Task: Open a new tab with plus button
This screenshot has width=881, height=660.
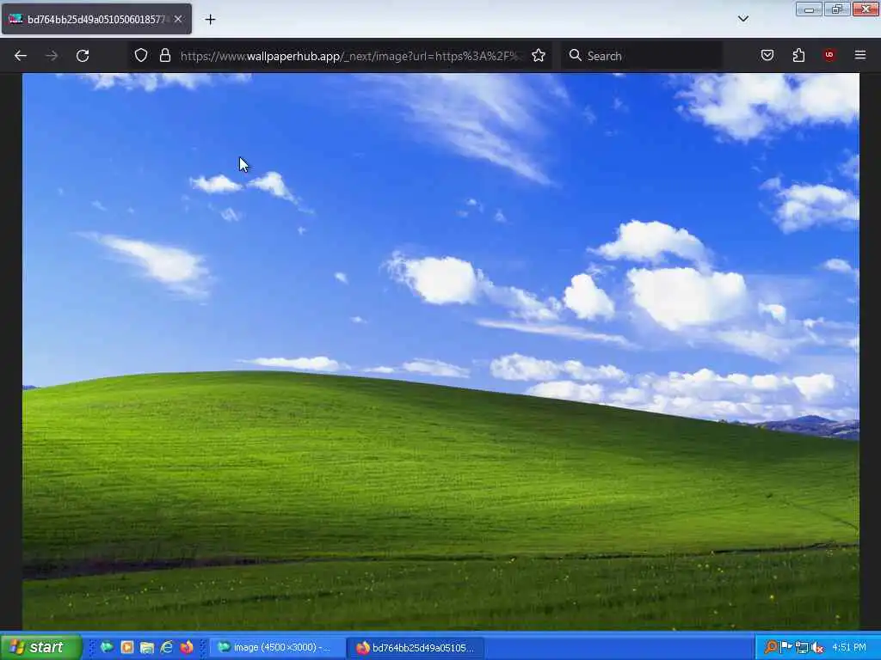Action: pos(210,20)
